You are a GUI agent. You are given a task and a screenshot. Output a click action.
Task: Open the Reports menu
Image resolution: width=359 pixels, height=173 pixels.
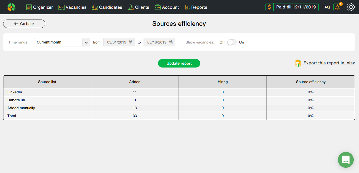point(196,7)
